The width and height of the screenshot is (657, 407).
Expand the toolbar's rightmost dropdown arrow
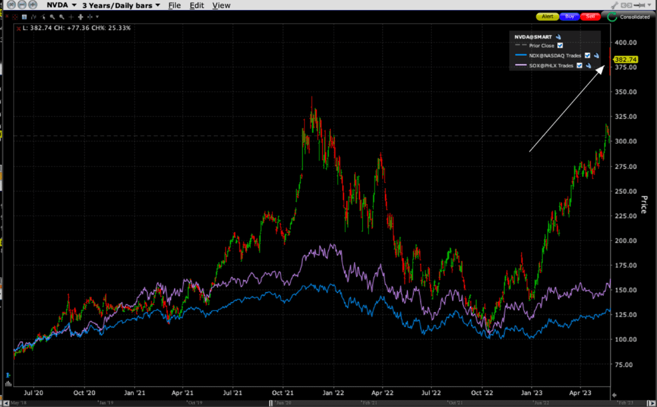point(97,17)
